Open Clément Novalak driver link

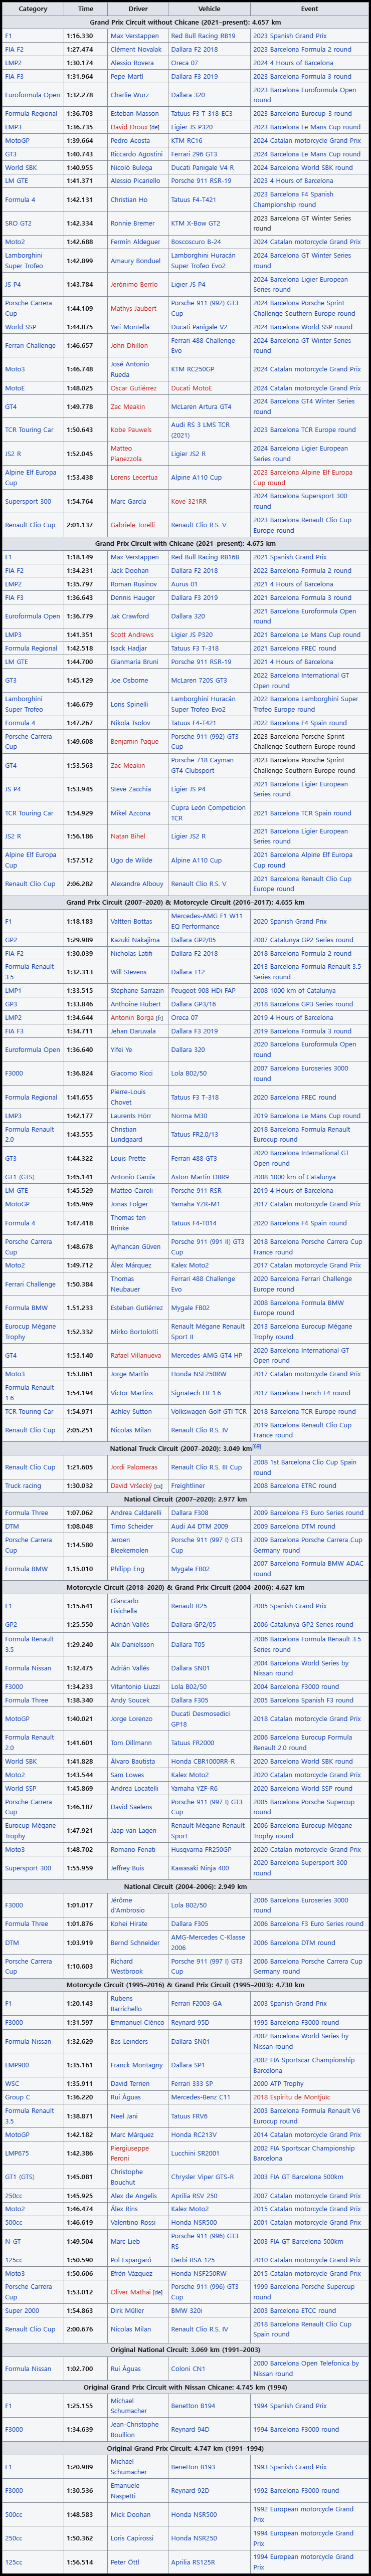(135, 49)
